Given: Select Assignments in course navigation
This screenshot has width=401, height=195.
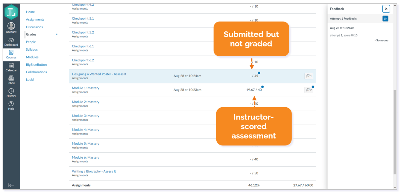Looking at the screenshot, I should pyautogui.click(x=35, y=19).
